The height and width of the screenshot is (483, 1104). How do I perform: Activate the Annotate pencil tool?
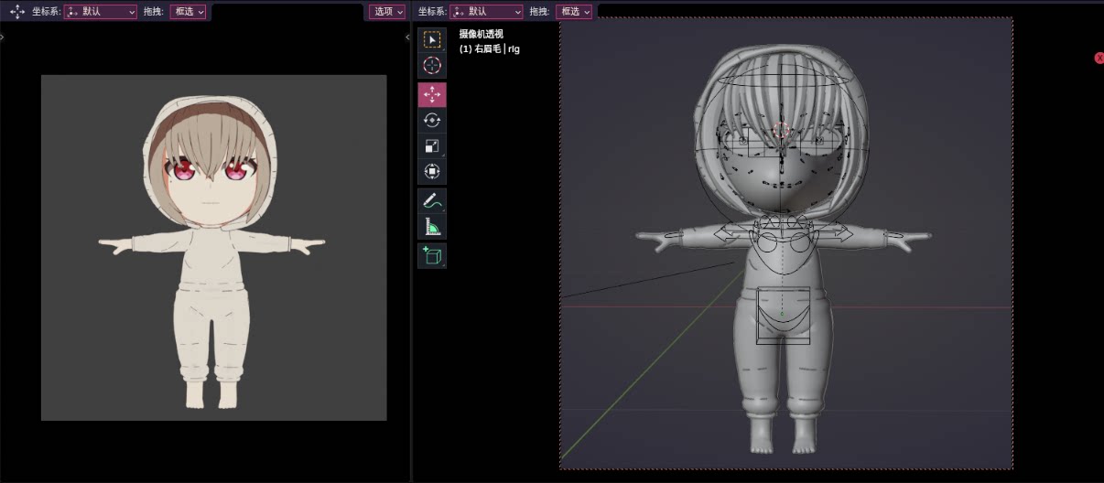[432, 201]
